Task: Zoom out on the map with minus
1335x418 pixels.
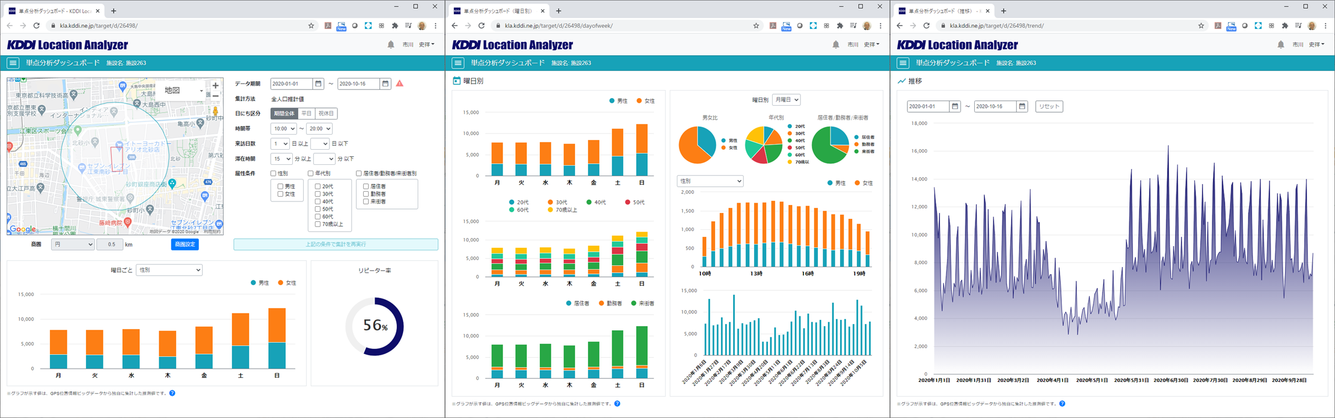Action: pos(216,96)
